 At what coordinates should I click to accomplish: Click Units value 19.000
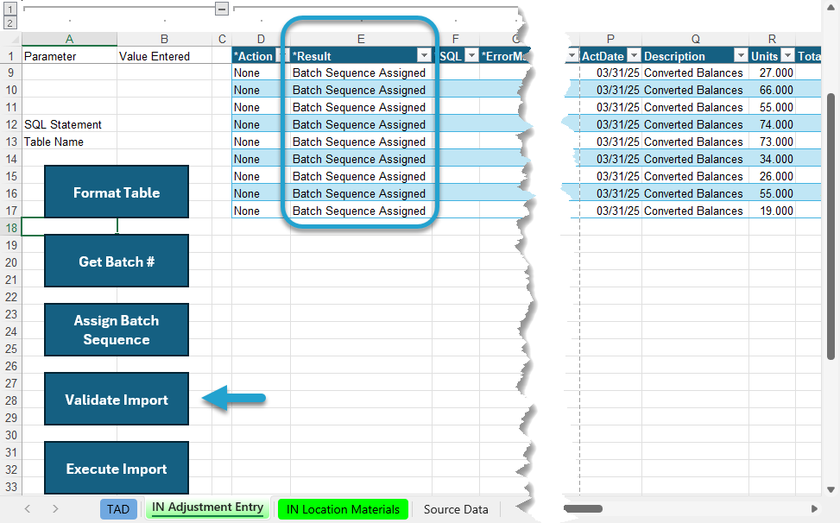pyautogui.click(x=772, y=211)
